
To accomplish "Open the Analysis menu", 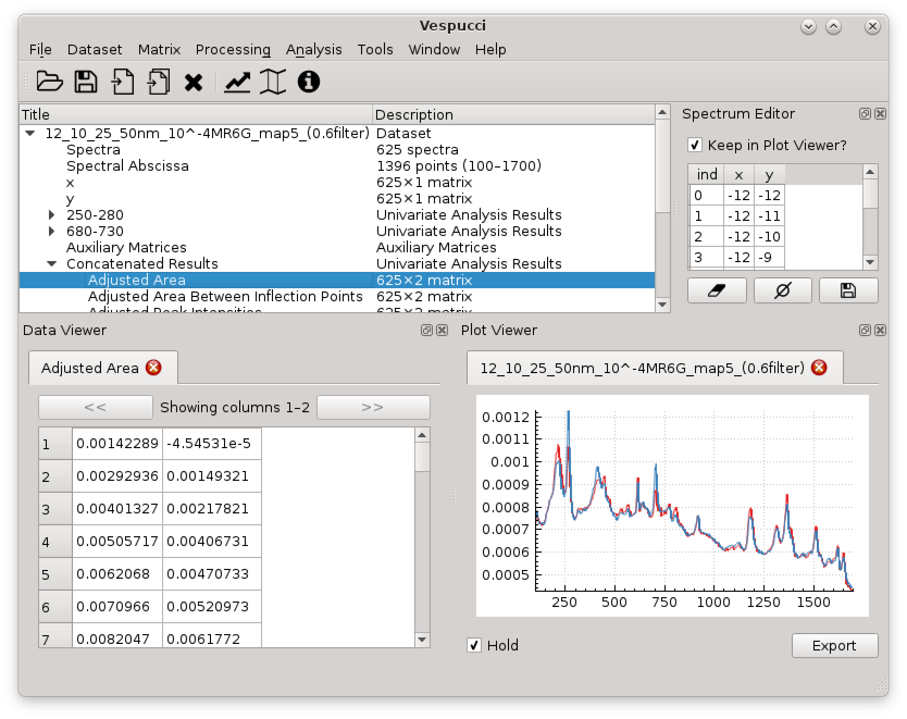I will [314, 49].
